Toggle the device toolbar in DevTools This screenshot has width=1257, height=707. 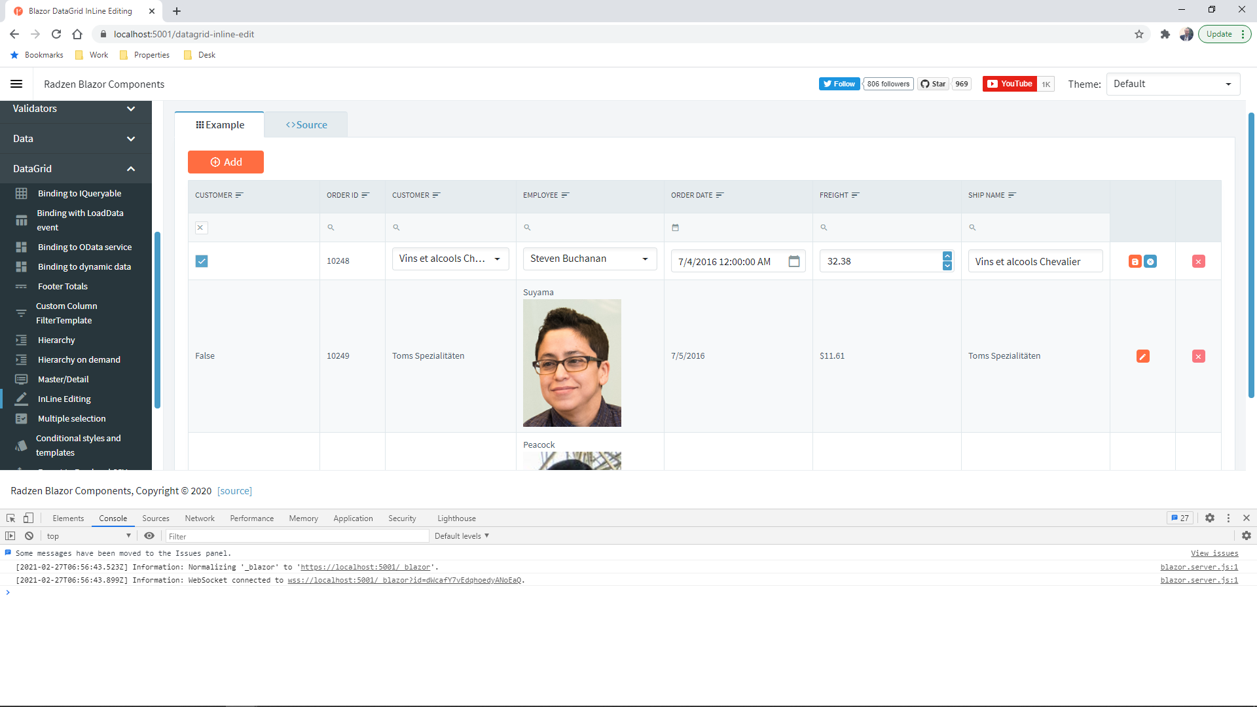pos(28,518)
